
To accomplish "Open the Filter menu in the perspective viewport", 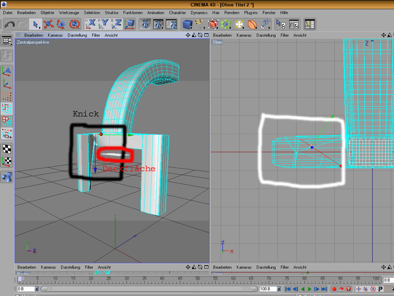I will tap(96, 36).
